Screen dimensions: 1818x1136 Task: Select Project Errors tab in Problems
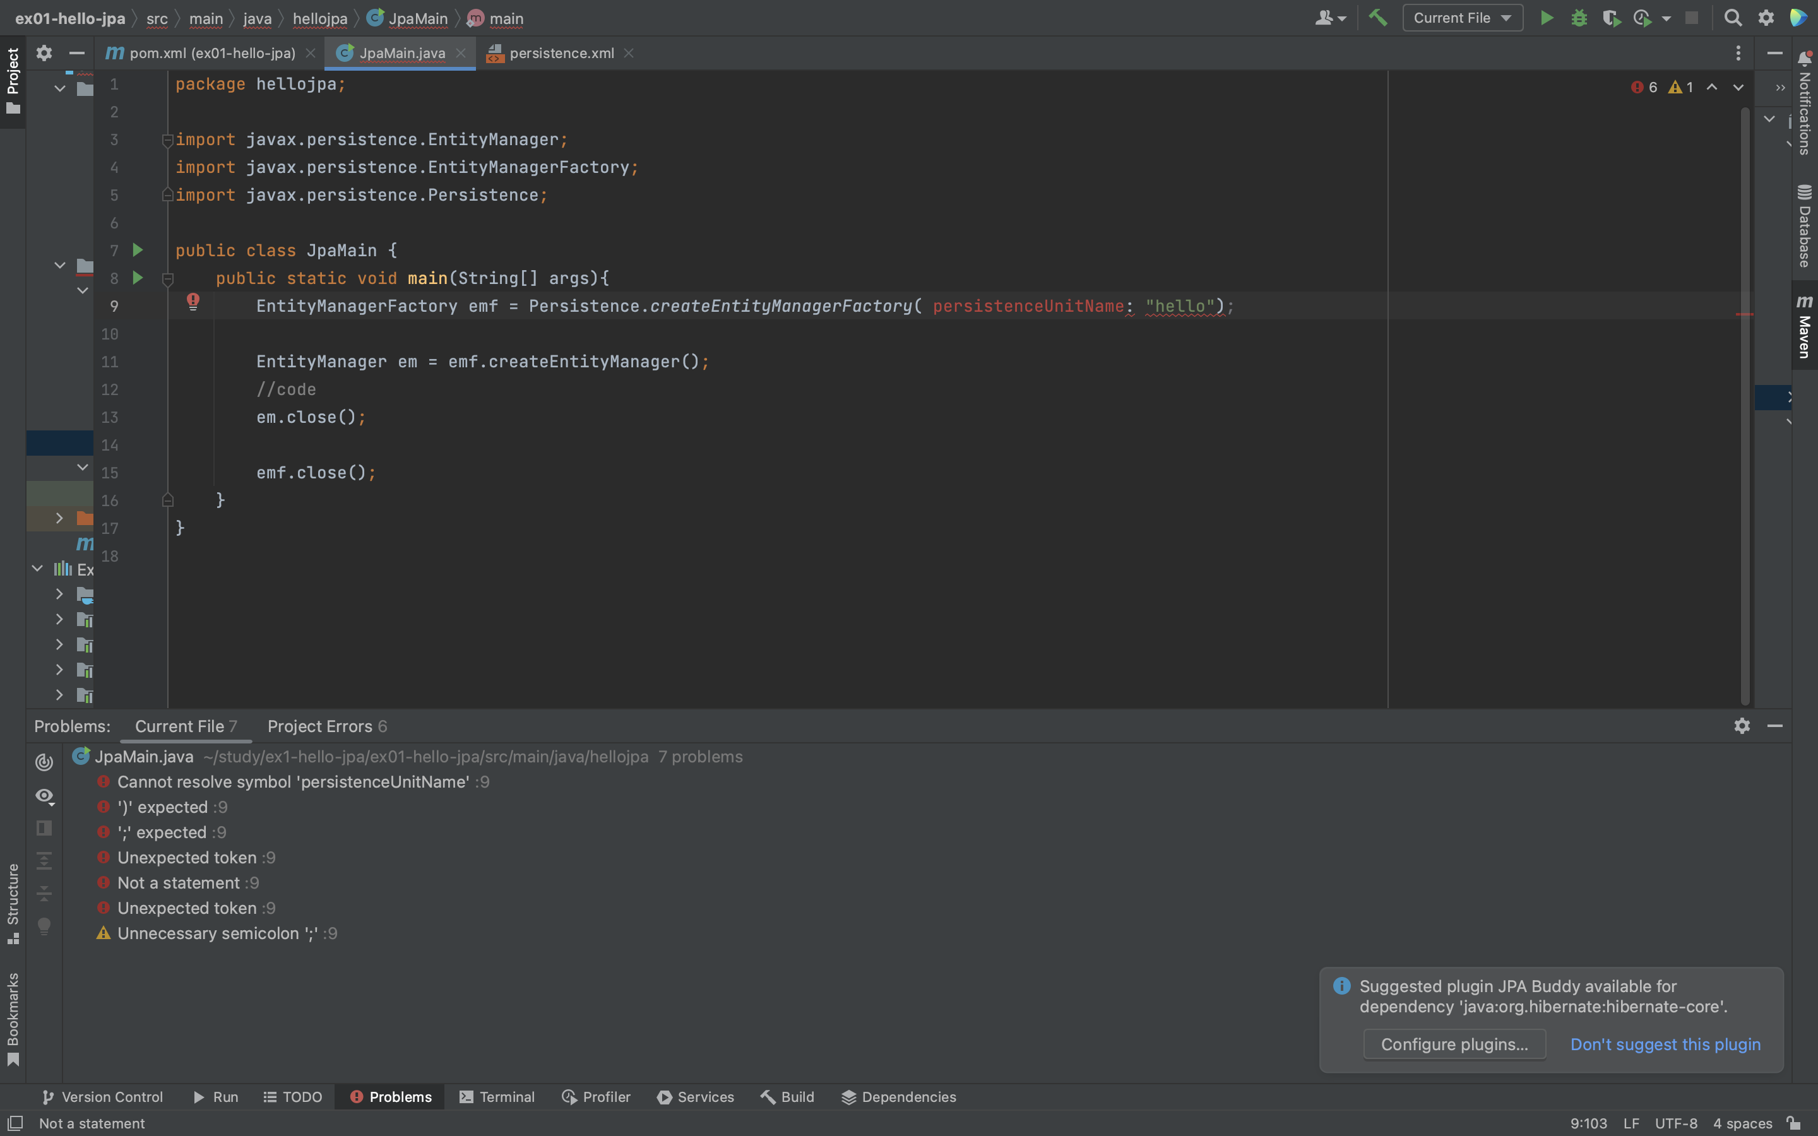[x=328, y=726]
